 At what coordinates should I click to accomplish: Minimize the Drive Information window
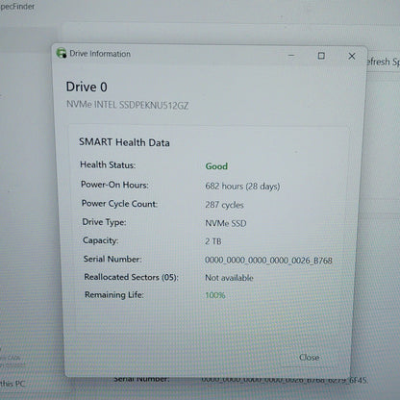tap(291, 56)
